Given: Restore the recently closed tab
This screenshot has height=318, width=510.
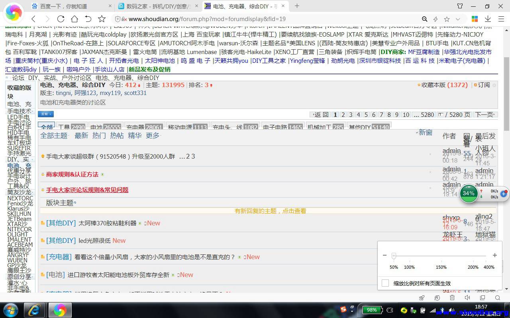Looking at the screenshot, I should (x=88, y=19).
